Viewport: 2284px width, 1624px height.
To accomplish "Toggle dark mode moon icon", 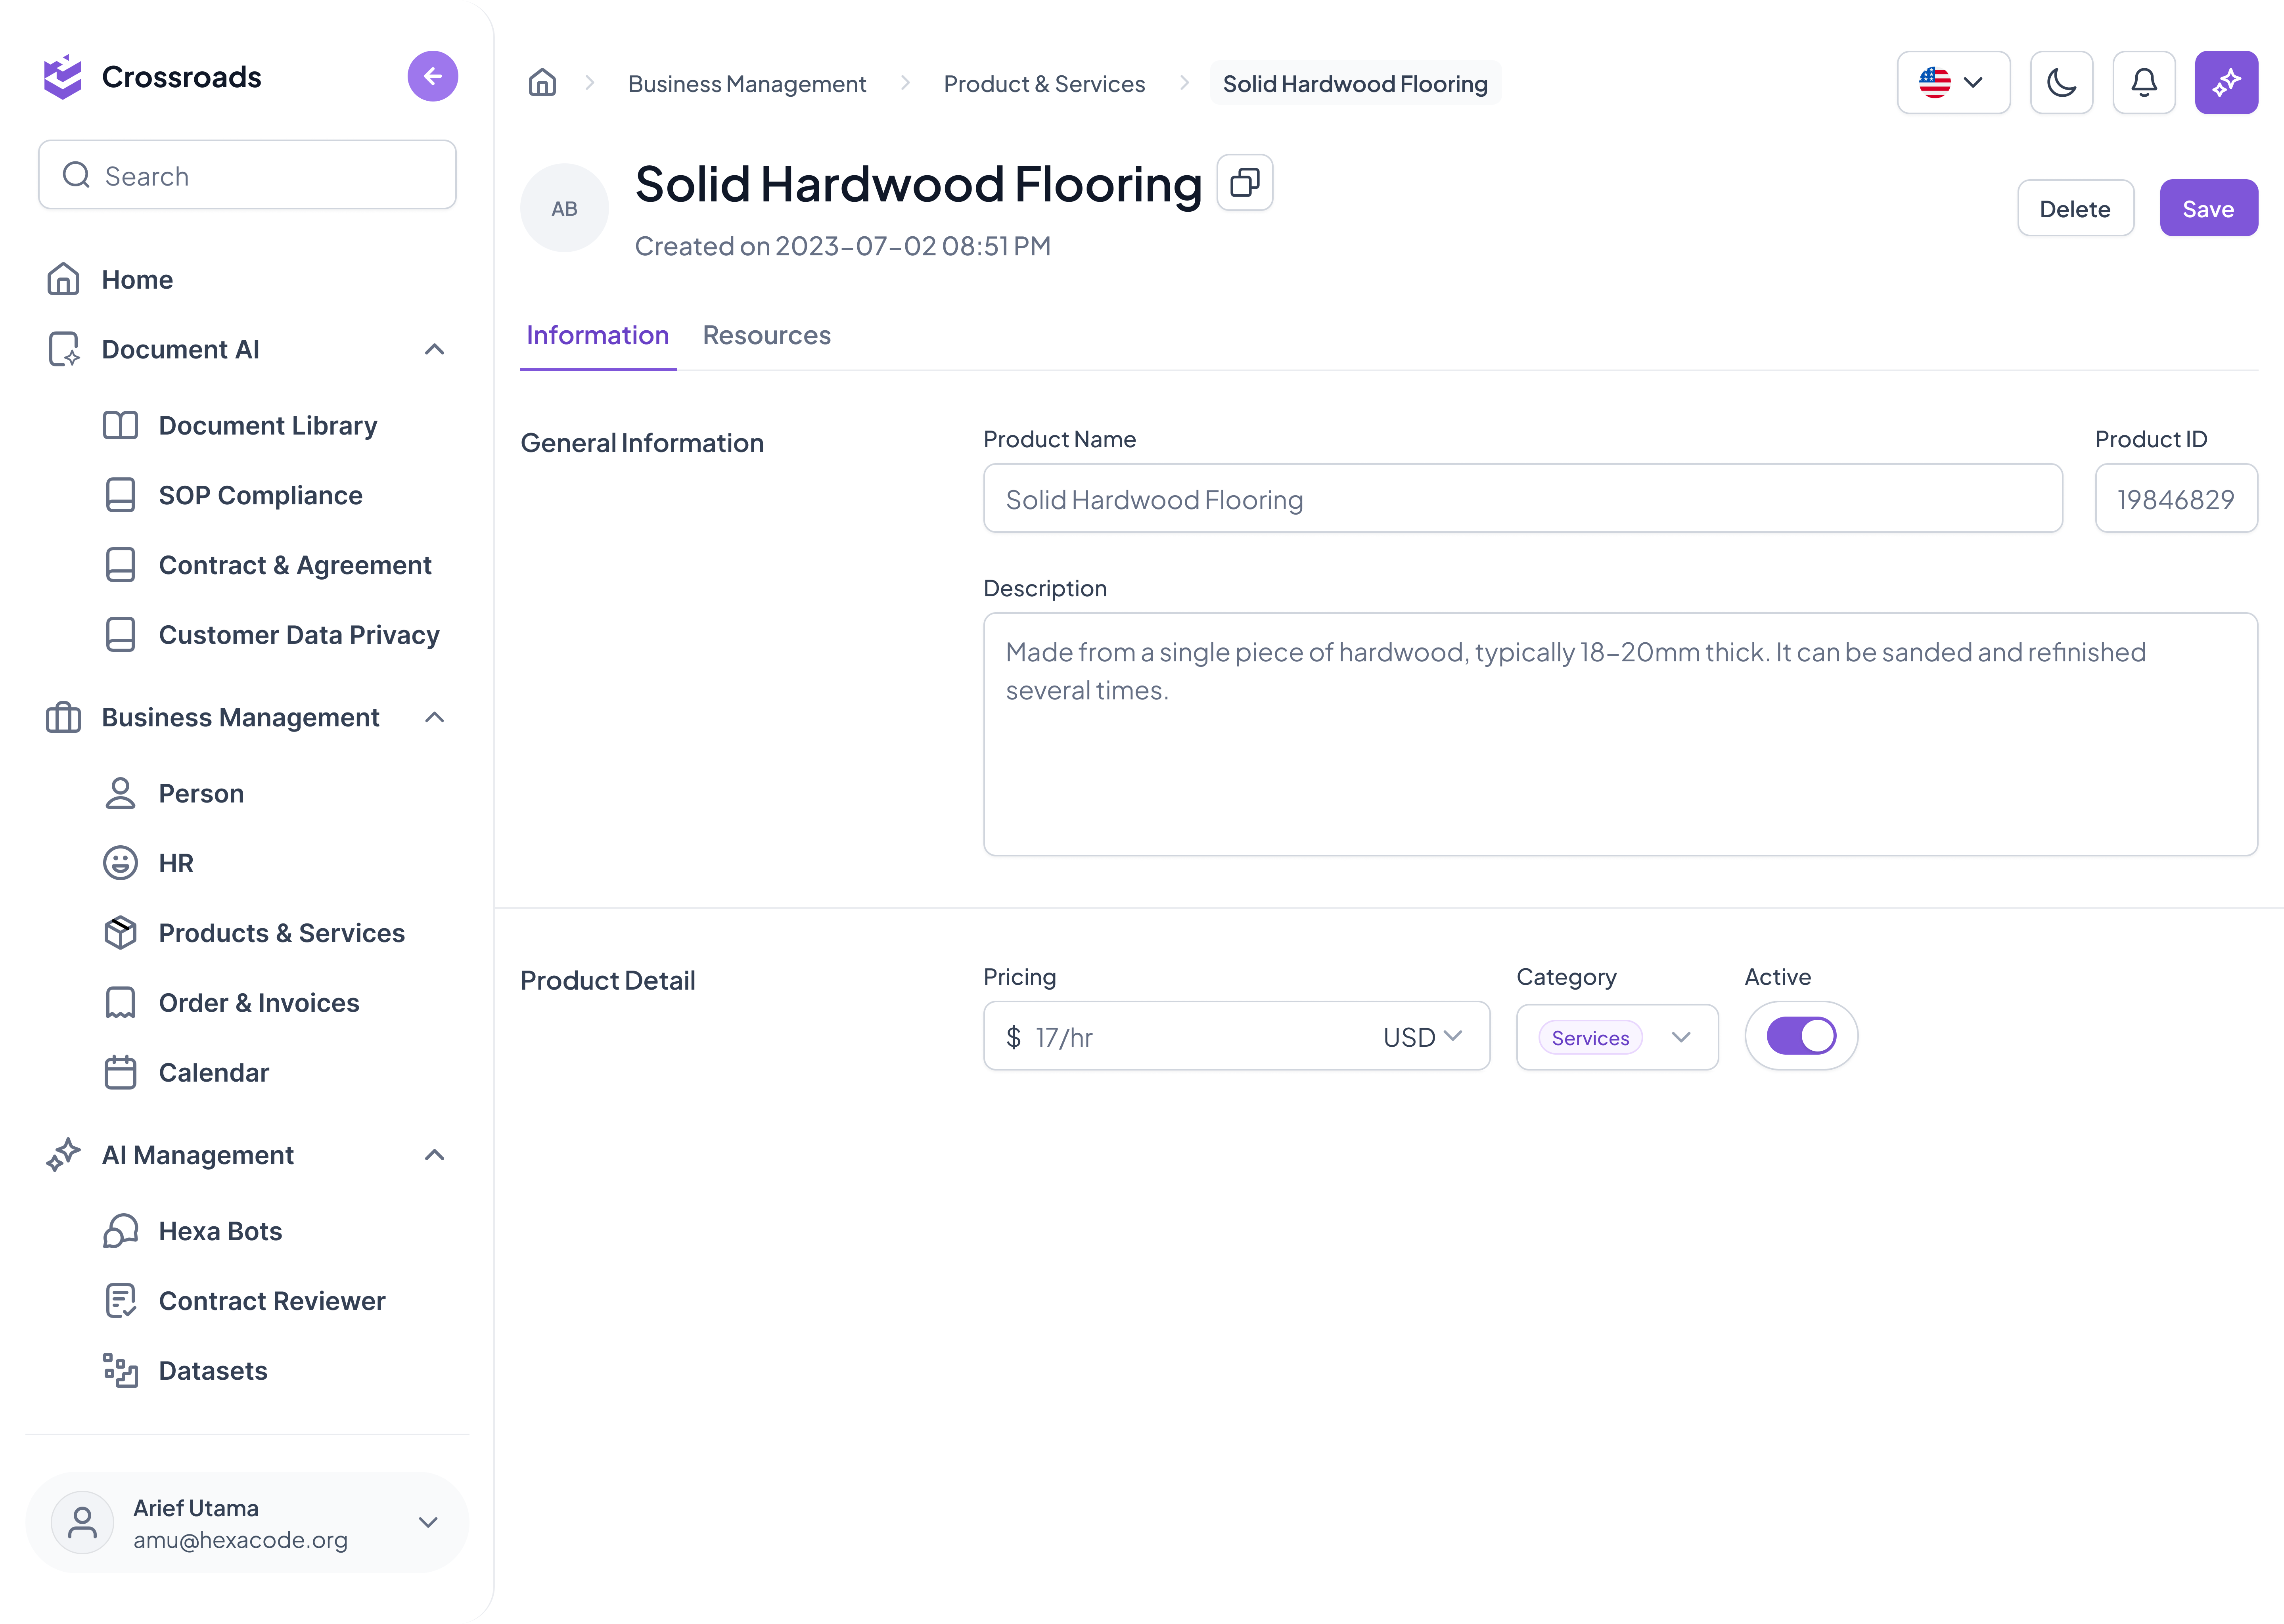I will (2061, 83).
